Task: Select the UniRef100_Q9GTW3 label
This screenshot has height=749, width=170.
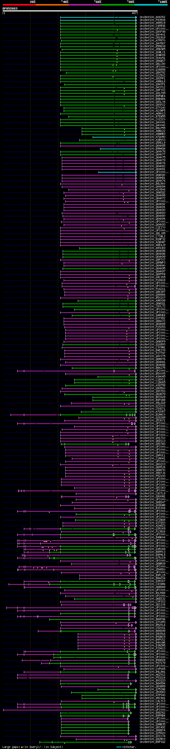Action: pos(152,444)
